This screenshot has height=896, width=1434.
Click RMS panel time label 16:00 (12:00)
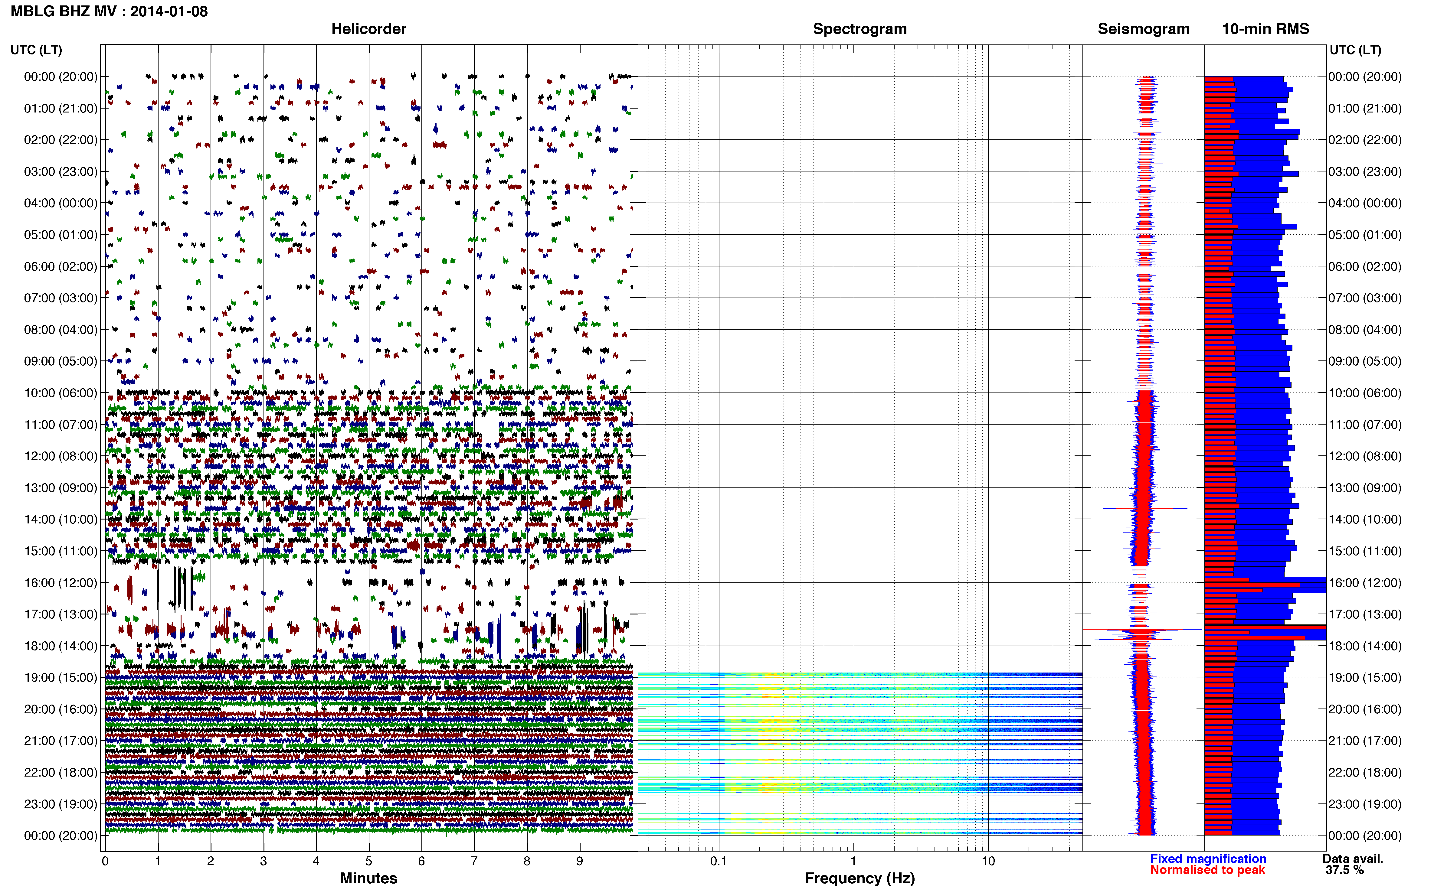(1365, 582)
